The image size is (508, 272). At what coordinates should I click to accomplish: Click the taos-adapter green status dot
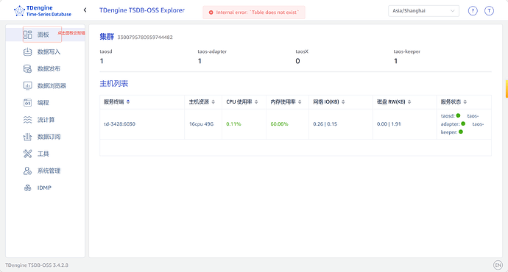point(463,124)
